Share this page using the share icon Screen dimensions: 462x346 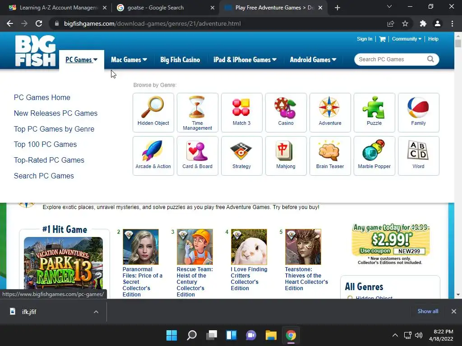(x=391, y=23)
